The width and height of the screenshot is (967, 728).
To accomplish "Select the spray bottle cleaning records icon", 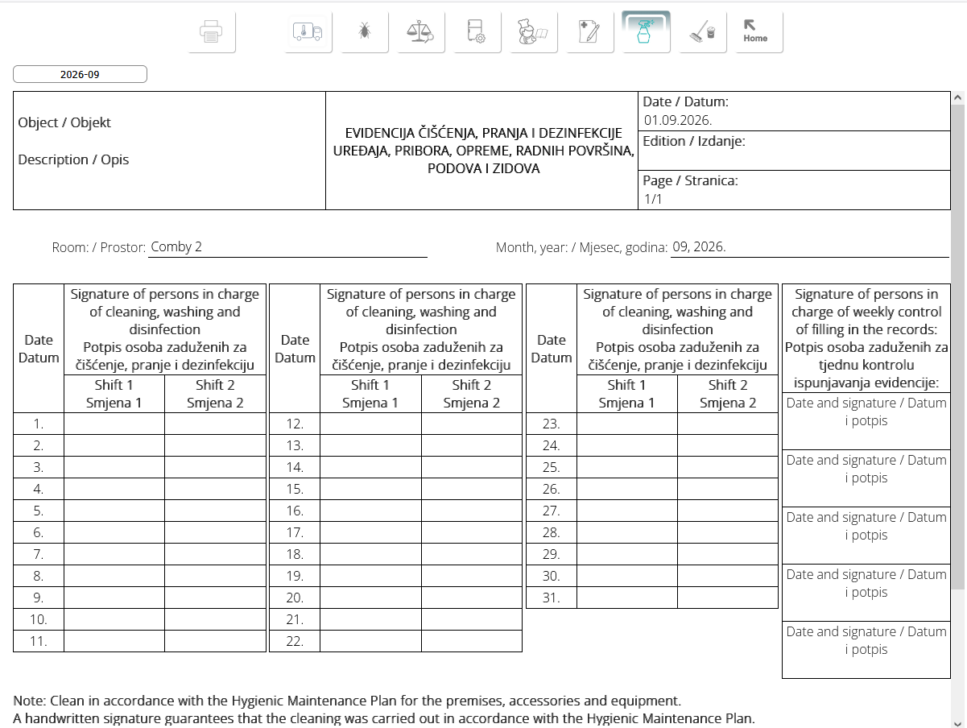I will pyautogui.click(x=646, y=32).
